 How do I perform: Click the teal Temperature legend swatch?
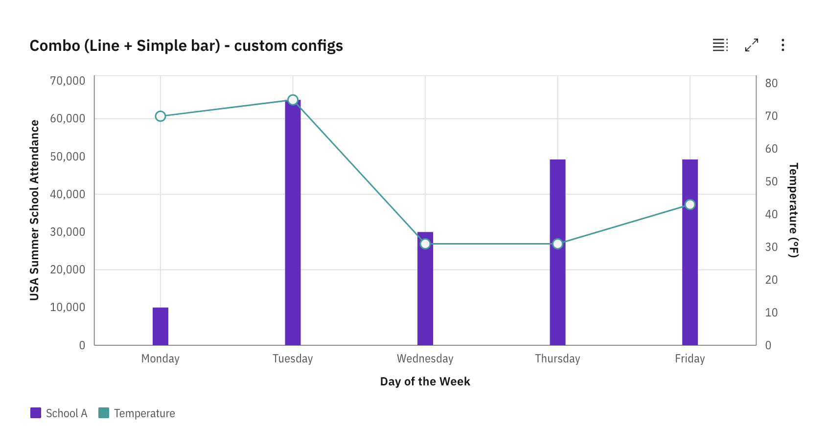point(103,413)
